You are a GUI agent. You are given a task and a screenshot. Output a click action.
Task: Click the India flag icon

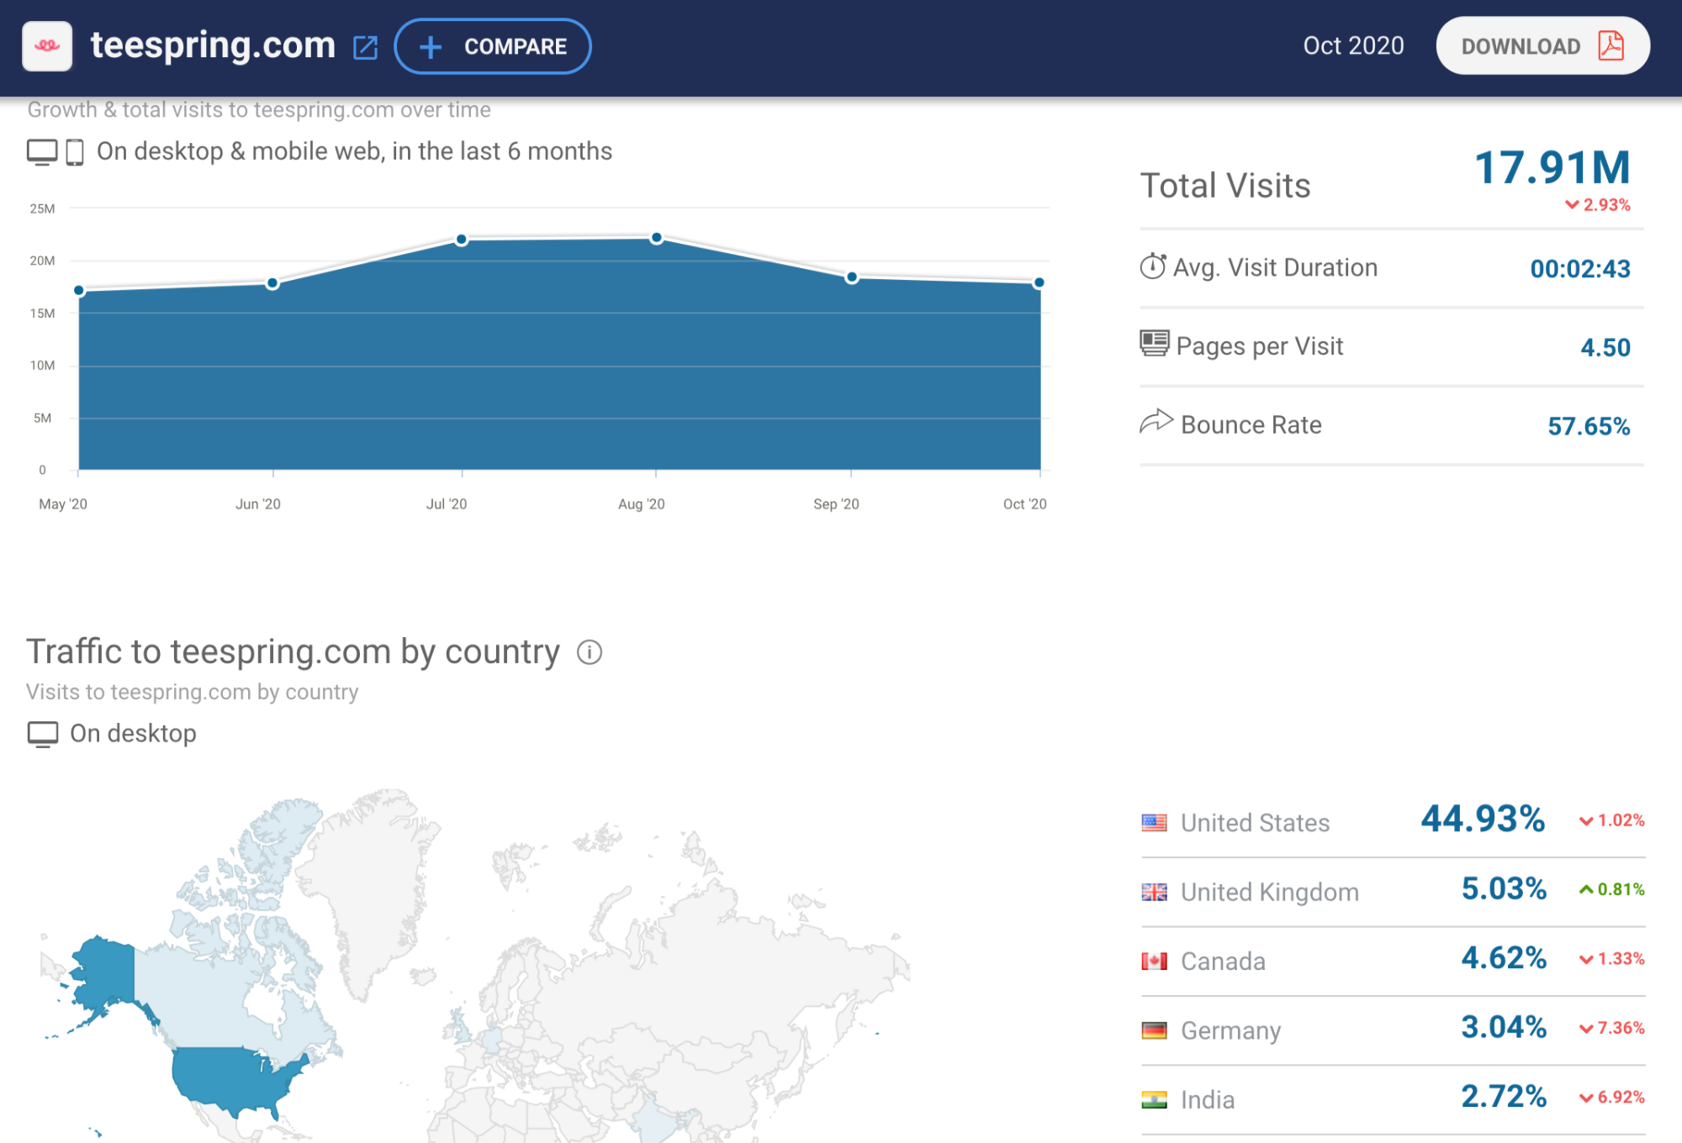[1154, 1099]
